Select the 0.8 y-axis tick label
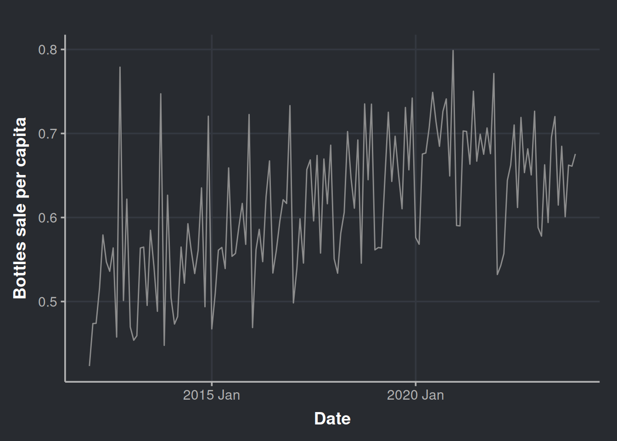The height and width of the screenshot is (441, 617). pos(47,50)
